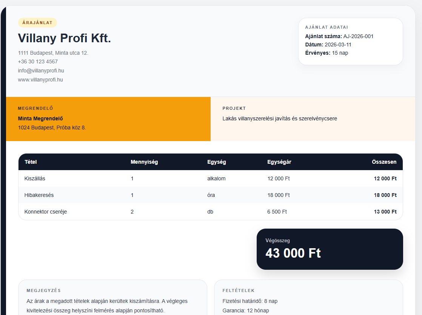Screen dimensions: 422x315
Task: Click the Érvényes 15 nap line
Action: click(x=327, y=53)
